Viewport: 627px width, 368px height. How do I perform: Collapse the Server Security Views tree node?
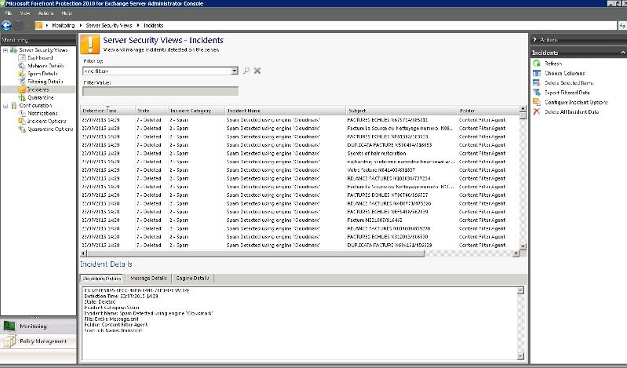5,50
